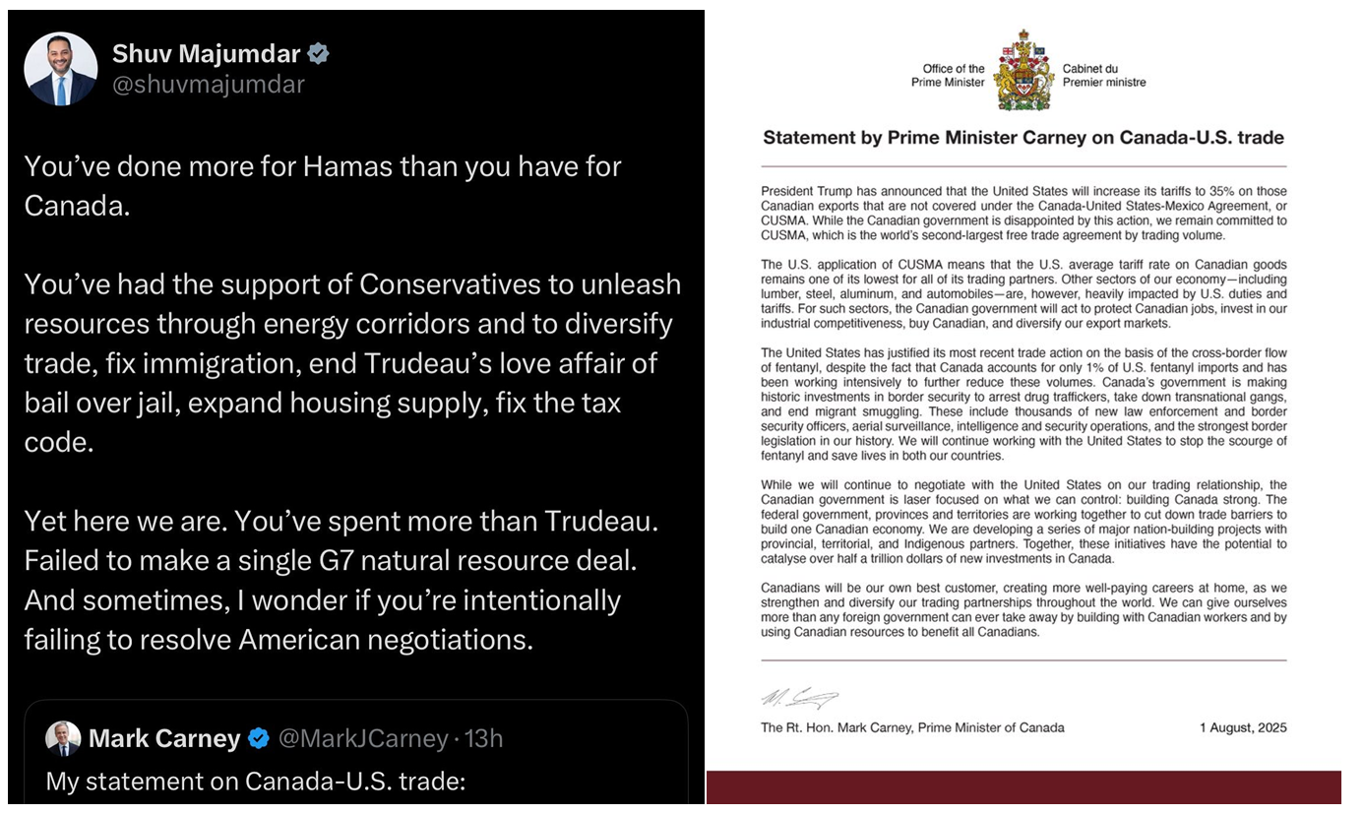
Task: Open Mark Carney's name in the quoted post
Action: point(164,738)
